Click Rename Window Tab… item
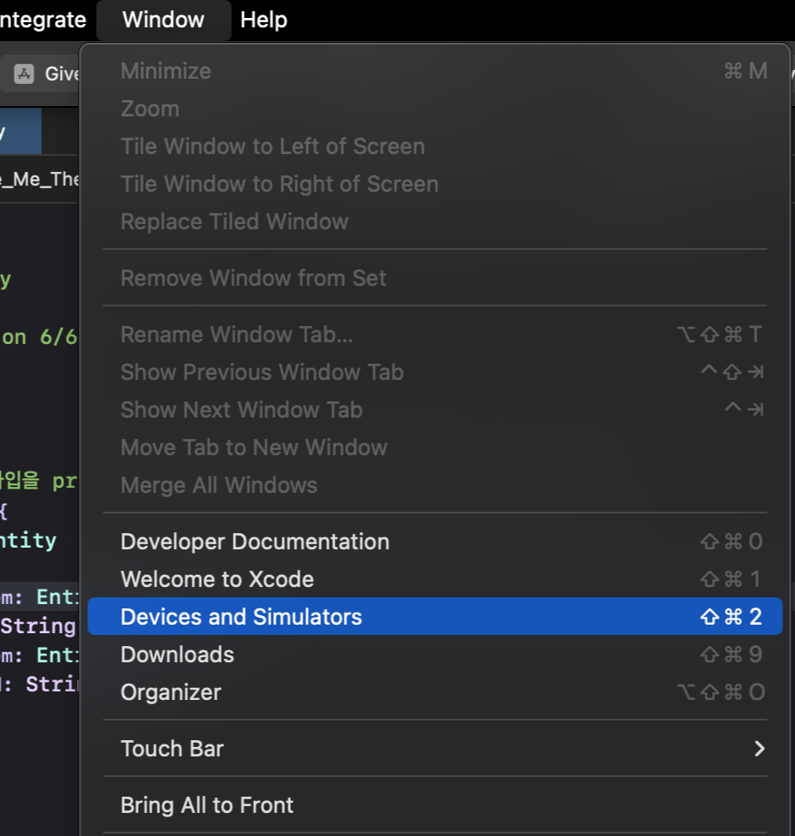The width and height of the screenshot is (795, 836). click(435, 335)
